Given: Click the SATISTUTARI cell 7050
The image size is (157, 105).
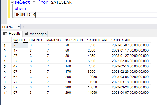Looking at the screenshot, I should pos(98,66).
